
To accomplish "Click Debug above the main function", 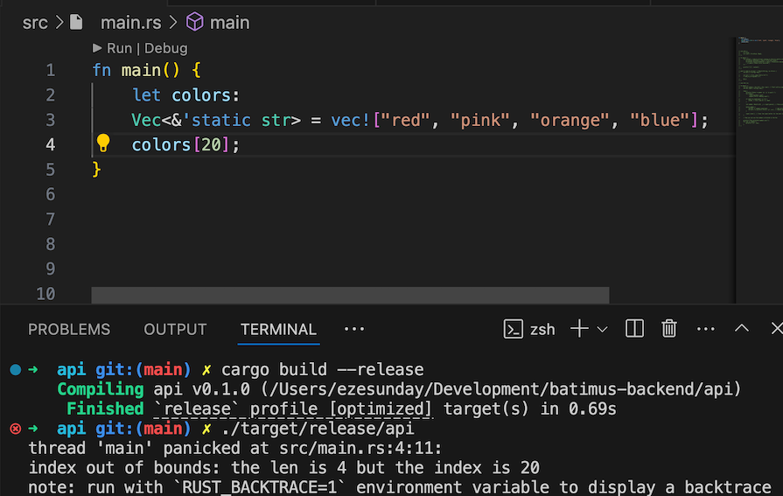I will point(166,49).
